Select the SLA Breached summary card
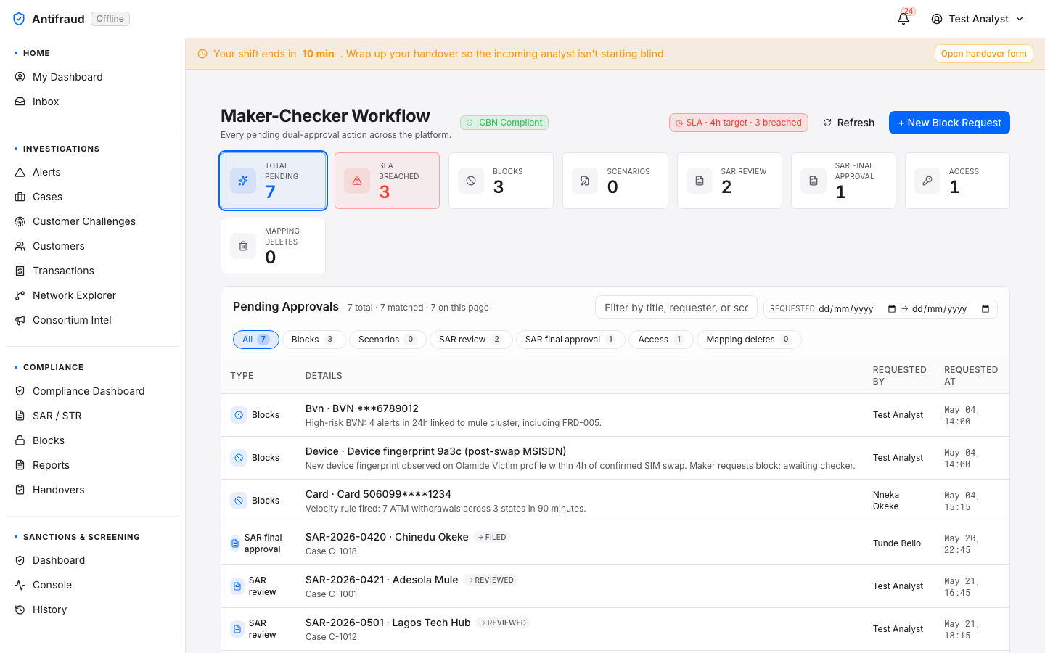Screen dimensions: 1045x653 pyautogui.click(x=387, y=181)
